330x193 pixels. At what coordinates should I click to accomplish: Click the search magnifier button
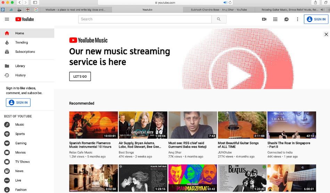pos(218,19)
